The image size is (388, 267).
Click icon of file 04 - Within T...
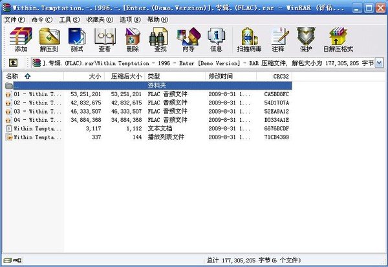coord(8,120)
